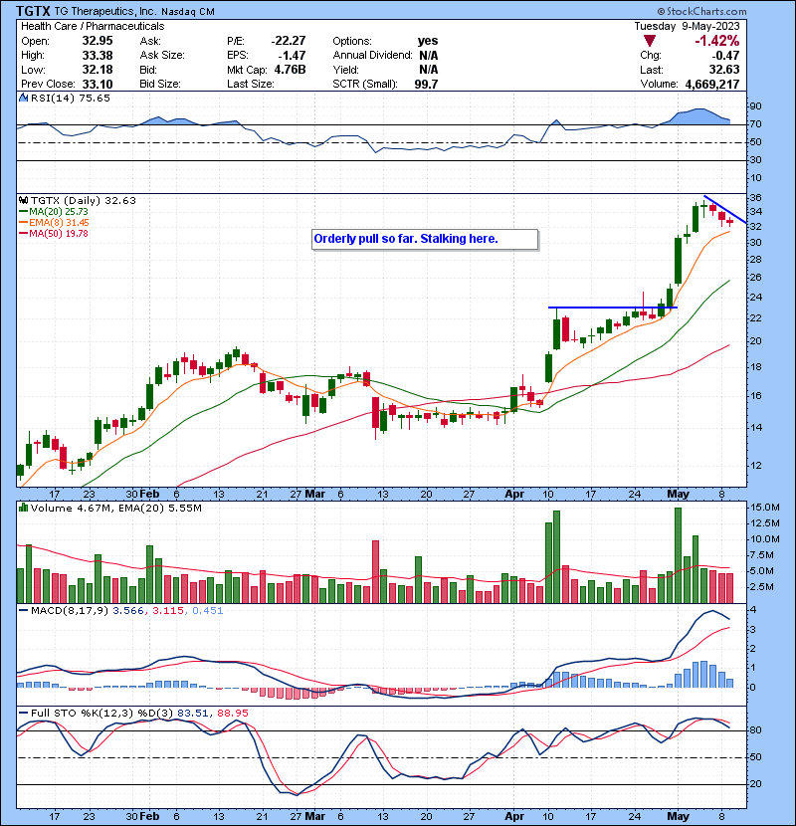Click the tallest green volume bar in May

pos(678,555)
